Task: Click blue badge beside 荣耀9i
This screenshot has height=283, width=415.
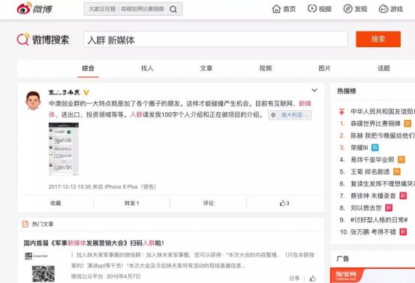Action: tap(375, 147)
